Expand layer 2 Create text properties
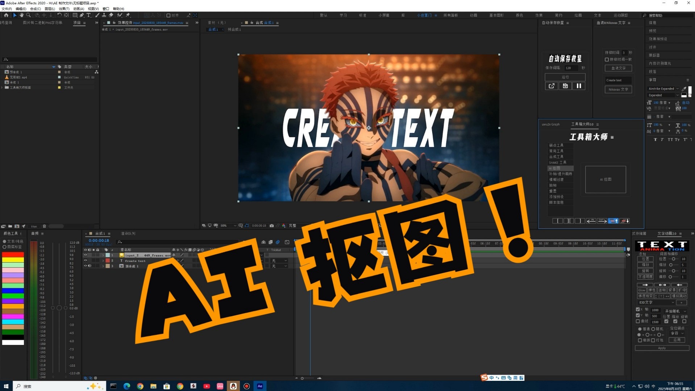The width and height of the screenshot is (695, 391). click(x=103, y=260)
